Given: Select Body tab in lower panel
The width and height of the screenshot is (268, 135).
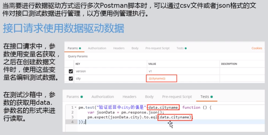Looking at the screenshot, I should coord(149,97).
